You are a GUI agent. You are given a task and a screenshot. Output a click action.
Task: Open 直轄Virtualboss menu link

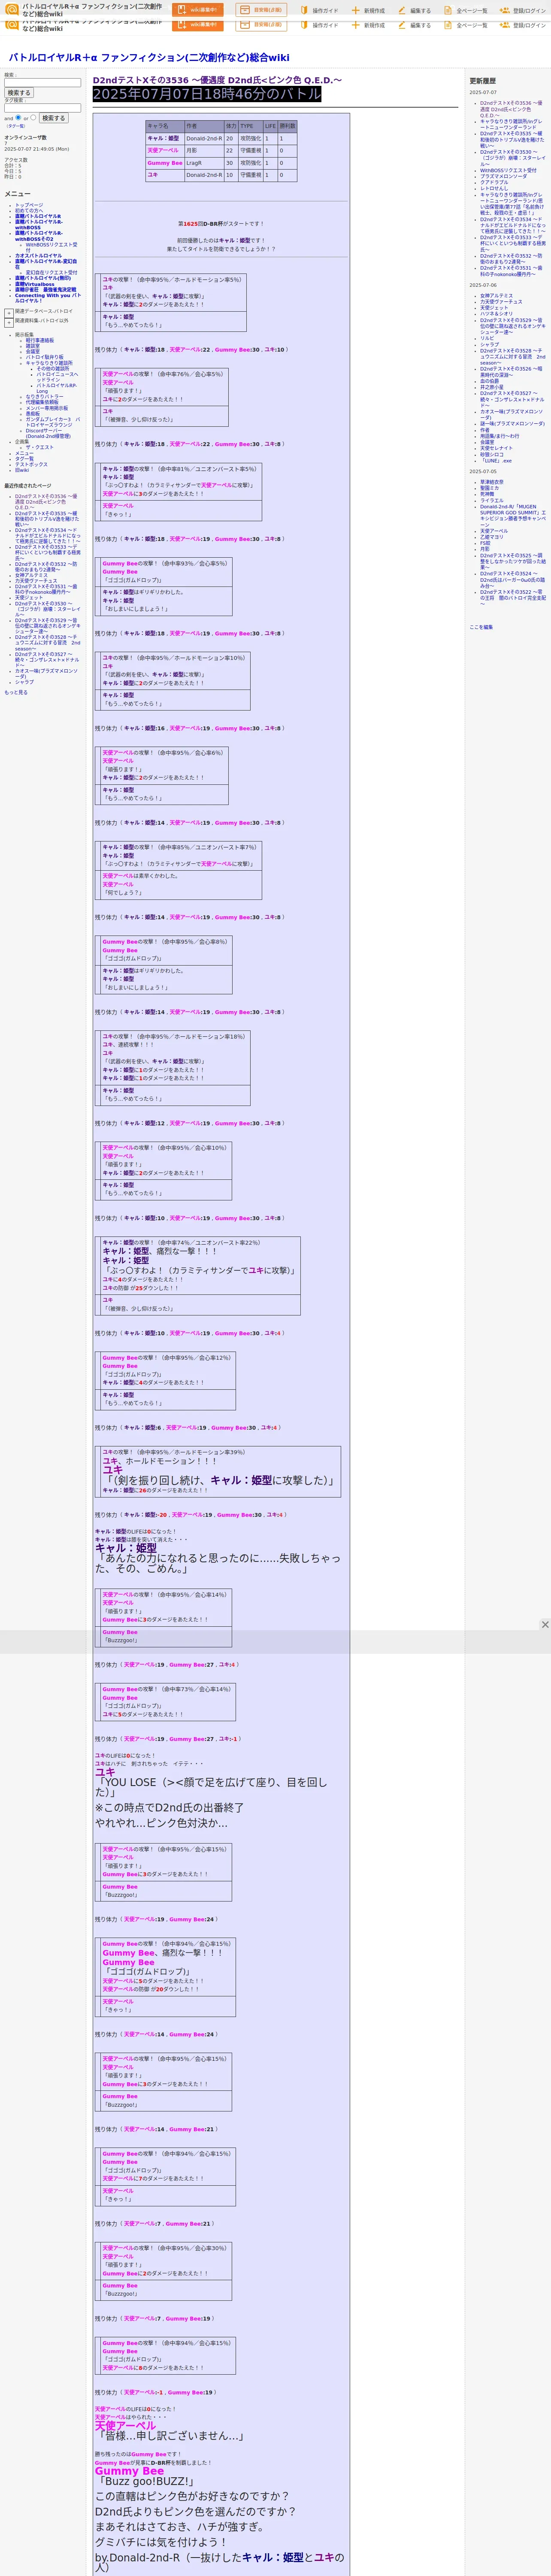(35, 284)
